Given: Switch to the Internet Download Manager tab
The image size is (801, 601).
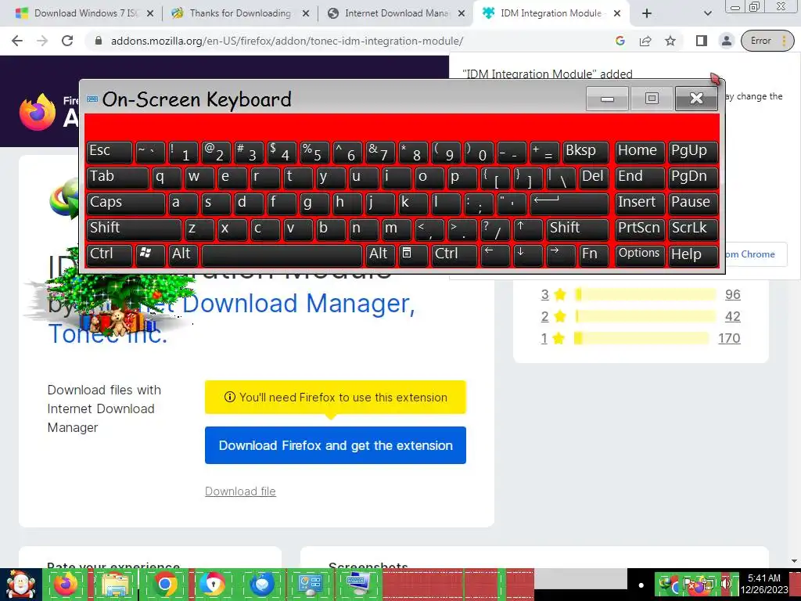Looking at the screenshot, I should click(396, 13).
